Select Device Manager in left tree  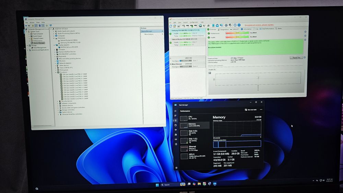(38, 43)
